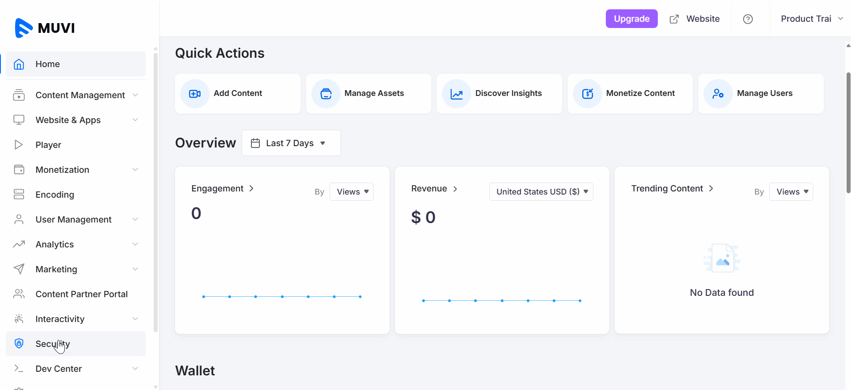Select Player in the sidebar
Screen dimensions: 851x390
click(x=48, y=145)
